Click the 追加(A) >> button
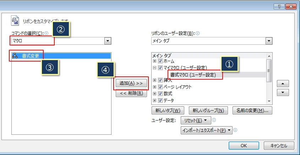This screenshot has height=155, width=300. [131, 83]
